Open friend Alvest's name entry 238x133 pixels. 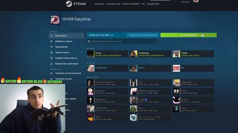(98, 53)
